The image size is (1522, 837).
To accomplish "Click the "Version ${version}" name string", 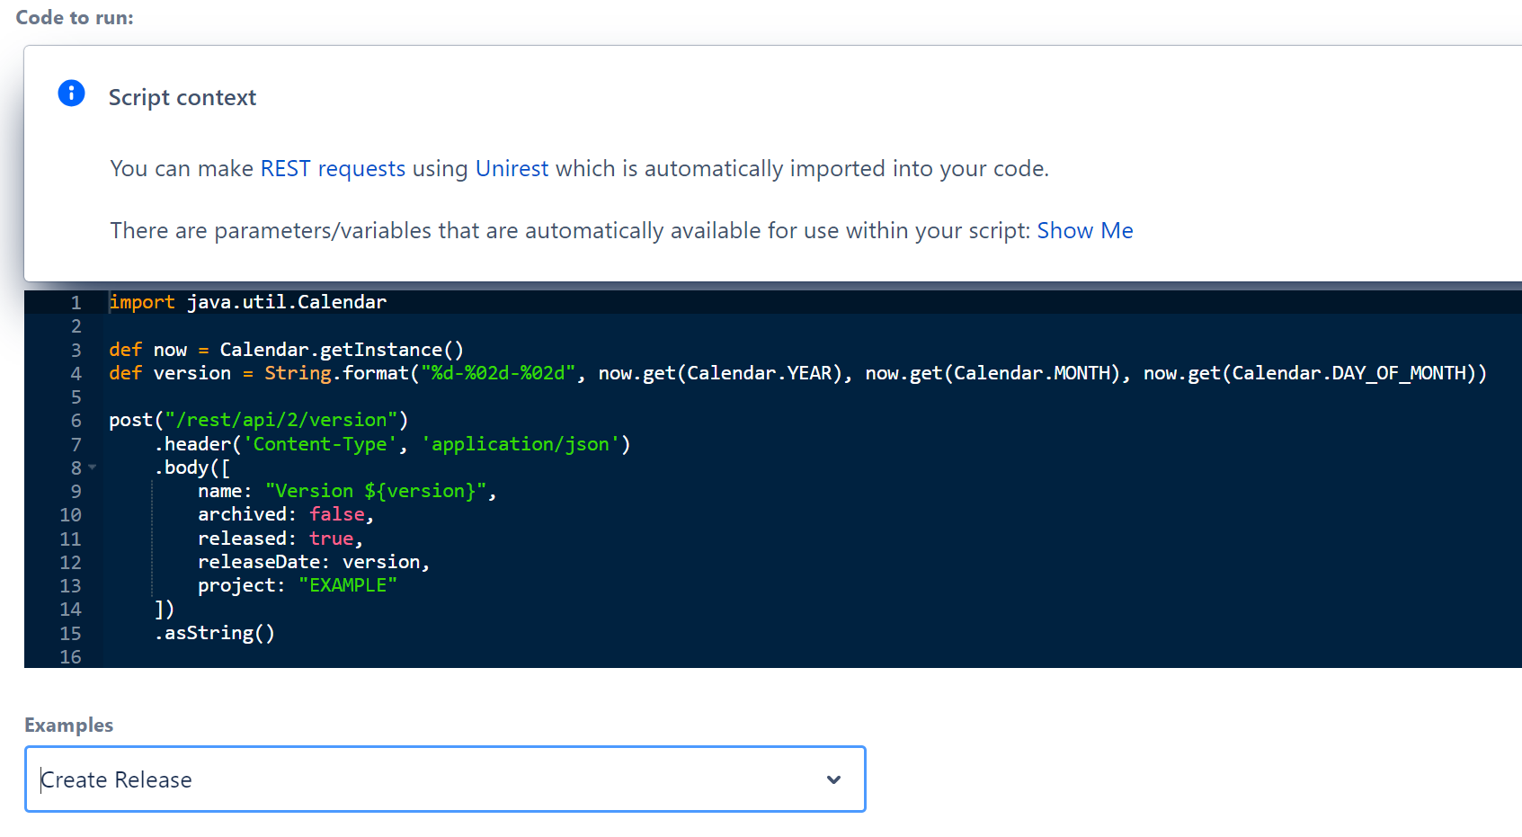I will click(375, 491).
